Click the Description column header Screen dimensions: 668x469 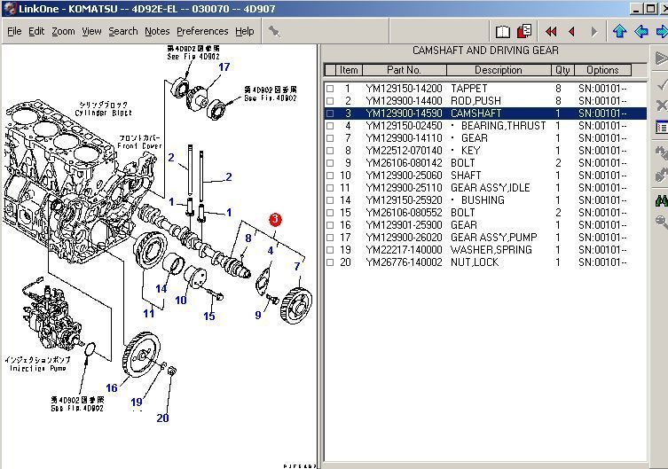(x=499, y=70)
